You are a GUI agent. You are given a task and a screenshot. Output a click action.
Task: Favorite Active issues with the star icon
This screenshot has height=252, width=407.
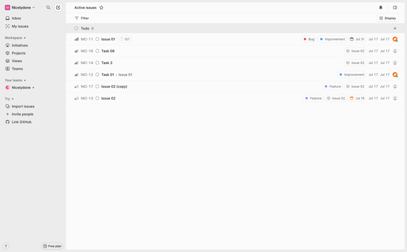click(101, 8)
